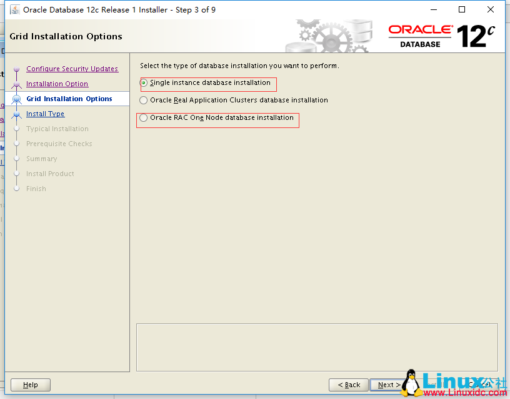The width and height of the screenshot is (510, 399).
Task: Open the Help dialog
Action: pyautogui.click(x=30, y=385)
